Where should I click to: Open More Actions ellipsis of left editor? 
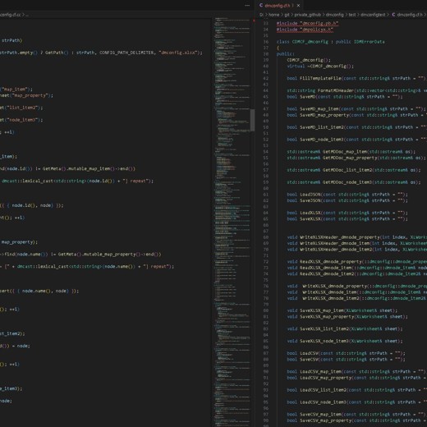247,6
